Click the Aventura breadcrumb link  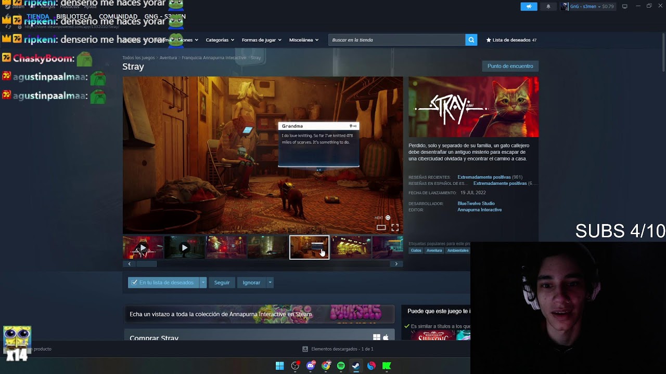[168, 58]
